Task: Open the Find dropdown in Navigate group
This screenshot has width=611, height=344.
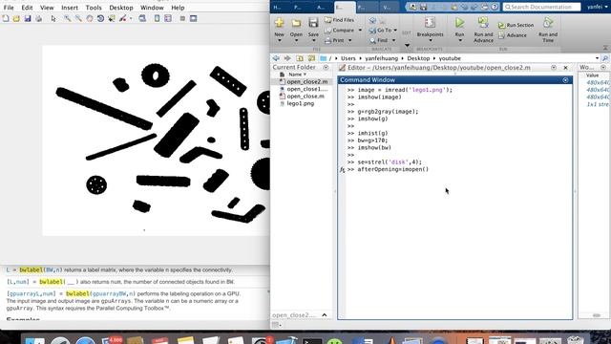Action: (382, 40)
